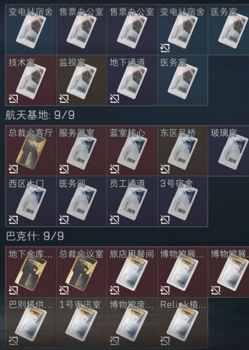The height and width of the screenshot is (350, 249).
Task: Click the non-tradable badge on 1号审讯室 card
Action: [64, 341]
